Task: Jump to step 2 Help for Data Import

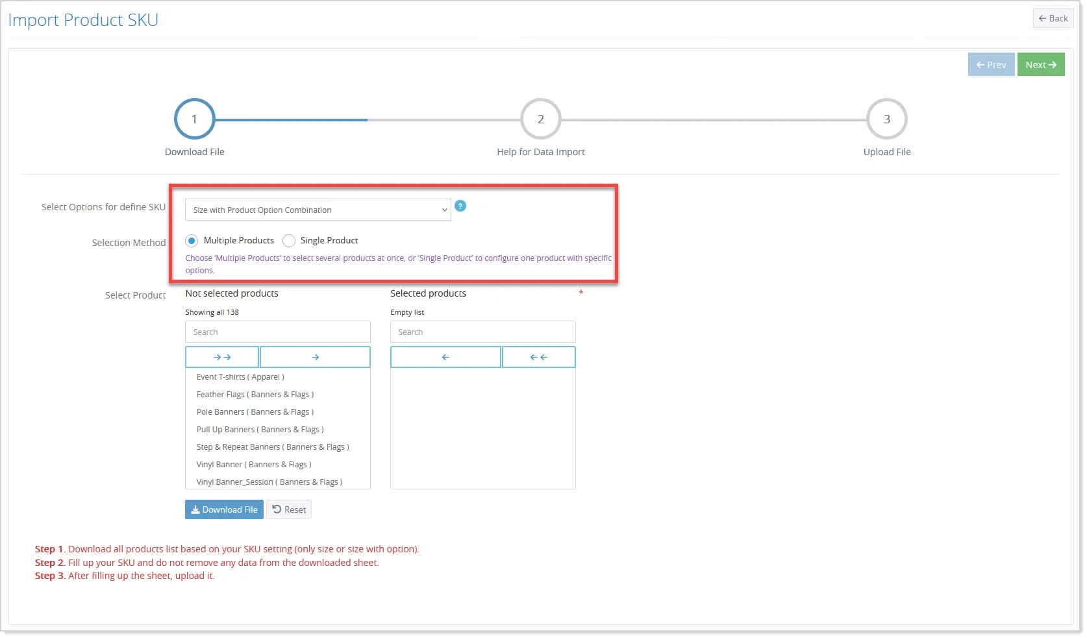Action: pyautogui.click(x=541, y=119)
